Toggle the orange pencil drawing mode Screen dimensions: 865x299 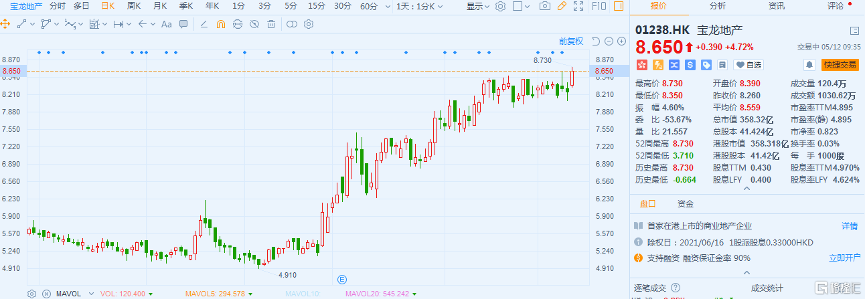[562, 6]
